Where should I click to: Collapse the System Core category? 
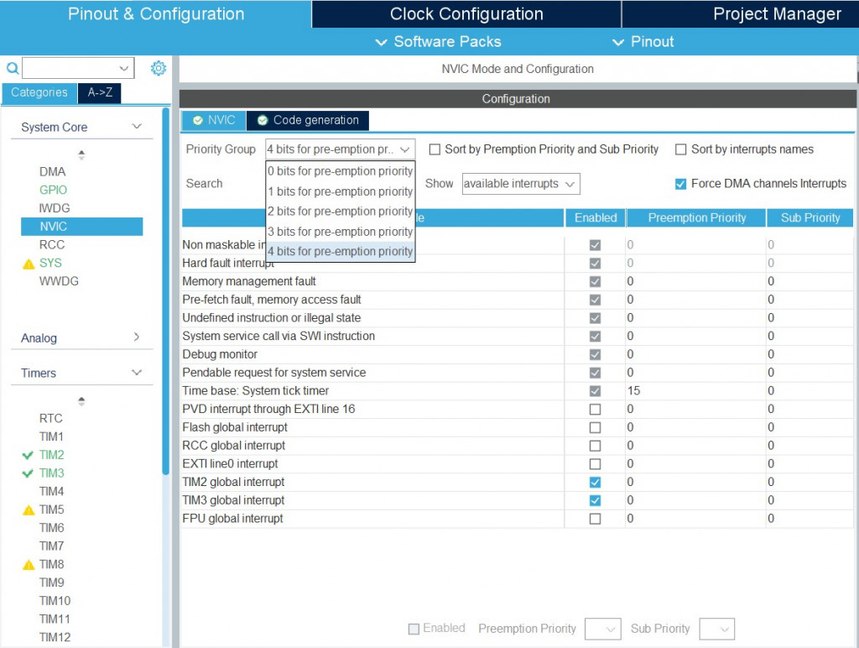click(x=137, y=127)
